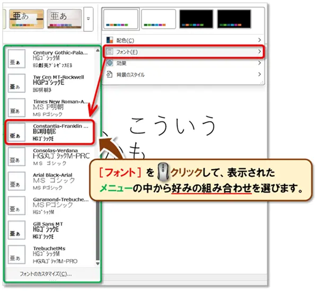Click the 亜あ preview for Garamond-Trebuchet
This screenshot has height=291, width=318.
(x=16, y=206)
